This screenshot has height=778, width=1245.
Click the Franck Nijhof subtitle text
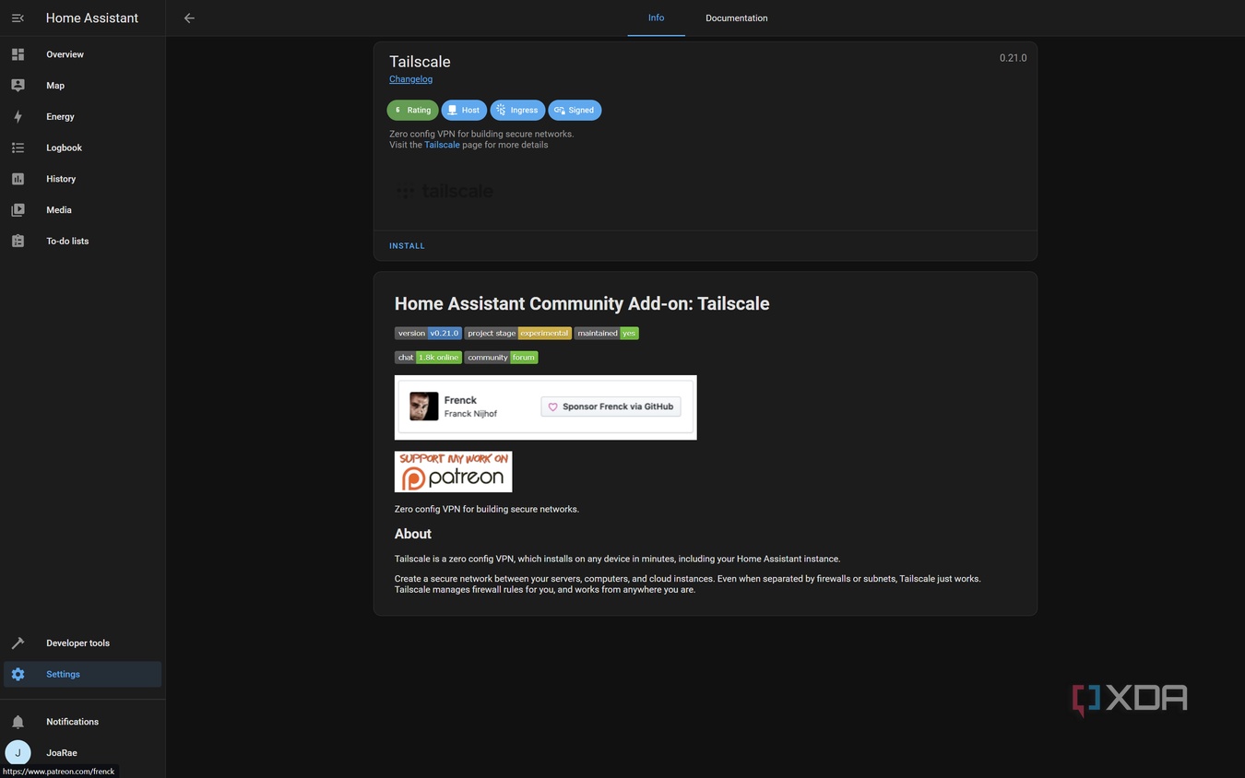pos(470,414)
